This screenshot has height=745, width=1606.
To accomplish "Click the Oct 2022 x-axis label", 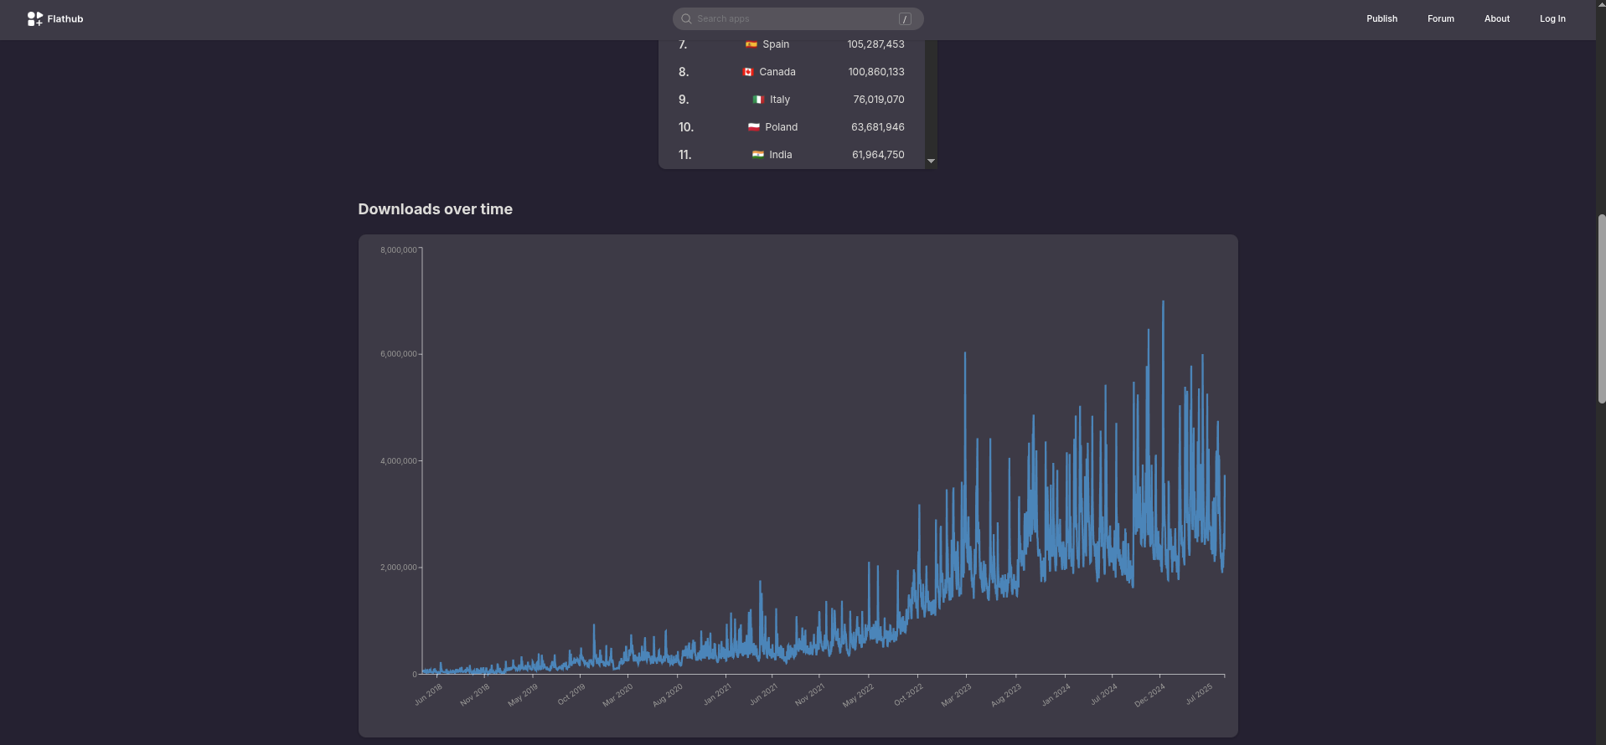I will pos(908,695).
